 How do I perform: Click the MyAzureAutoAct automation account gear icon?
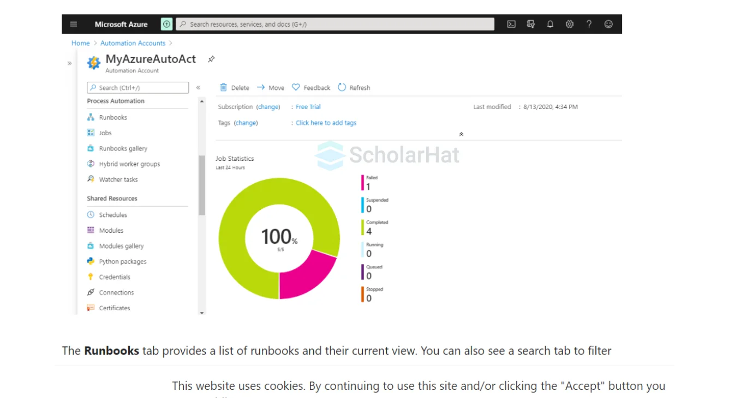point(94,63)
